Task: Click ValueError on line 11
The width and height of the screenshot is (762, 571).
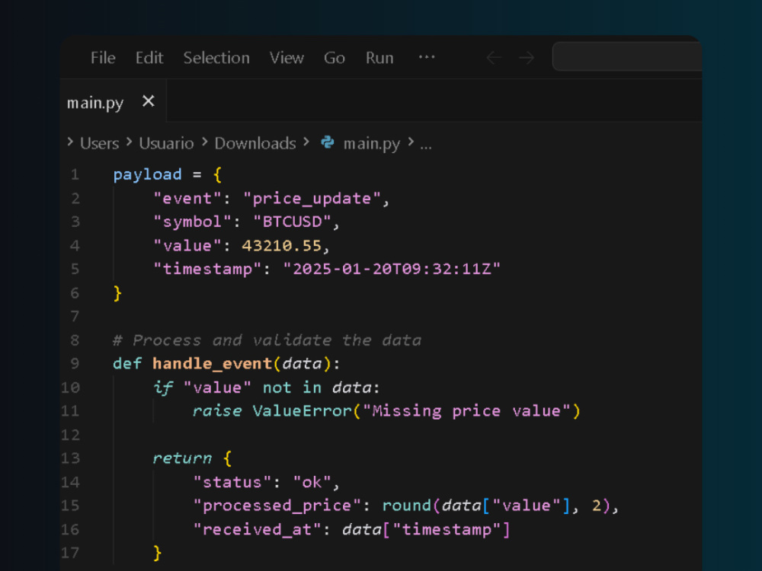Action: click(302, 411)
